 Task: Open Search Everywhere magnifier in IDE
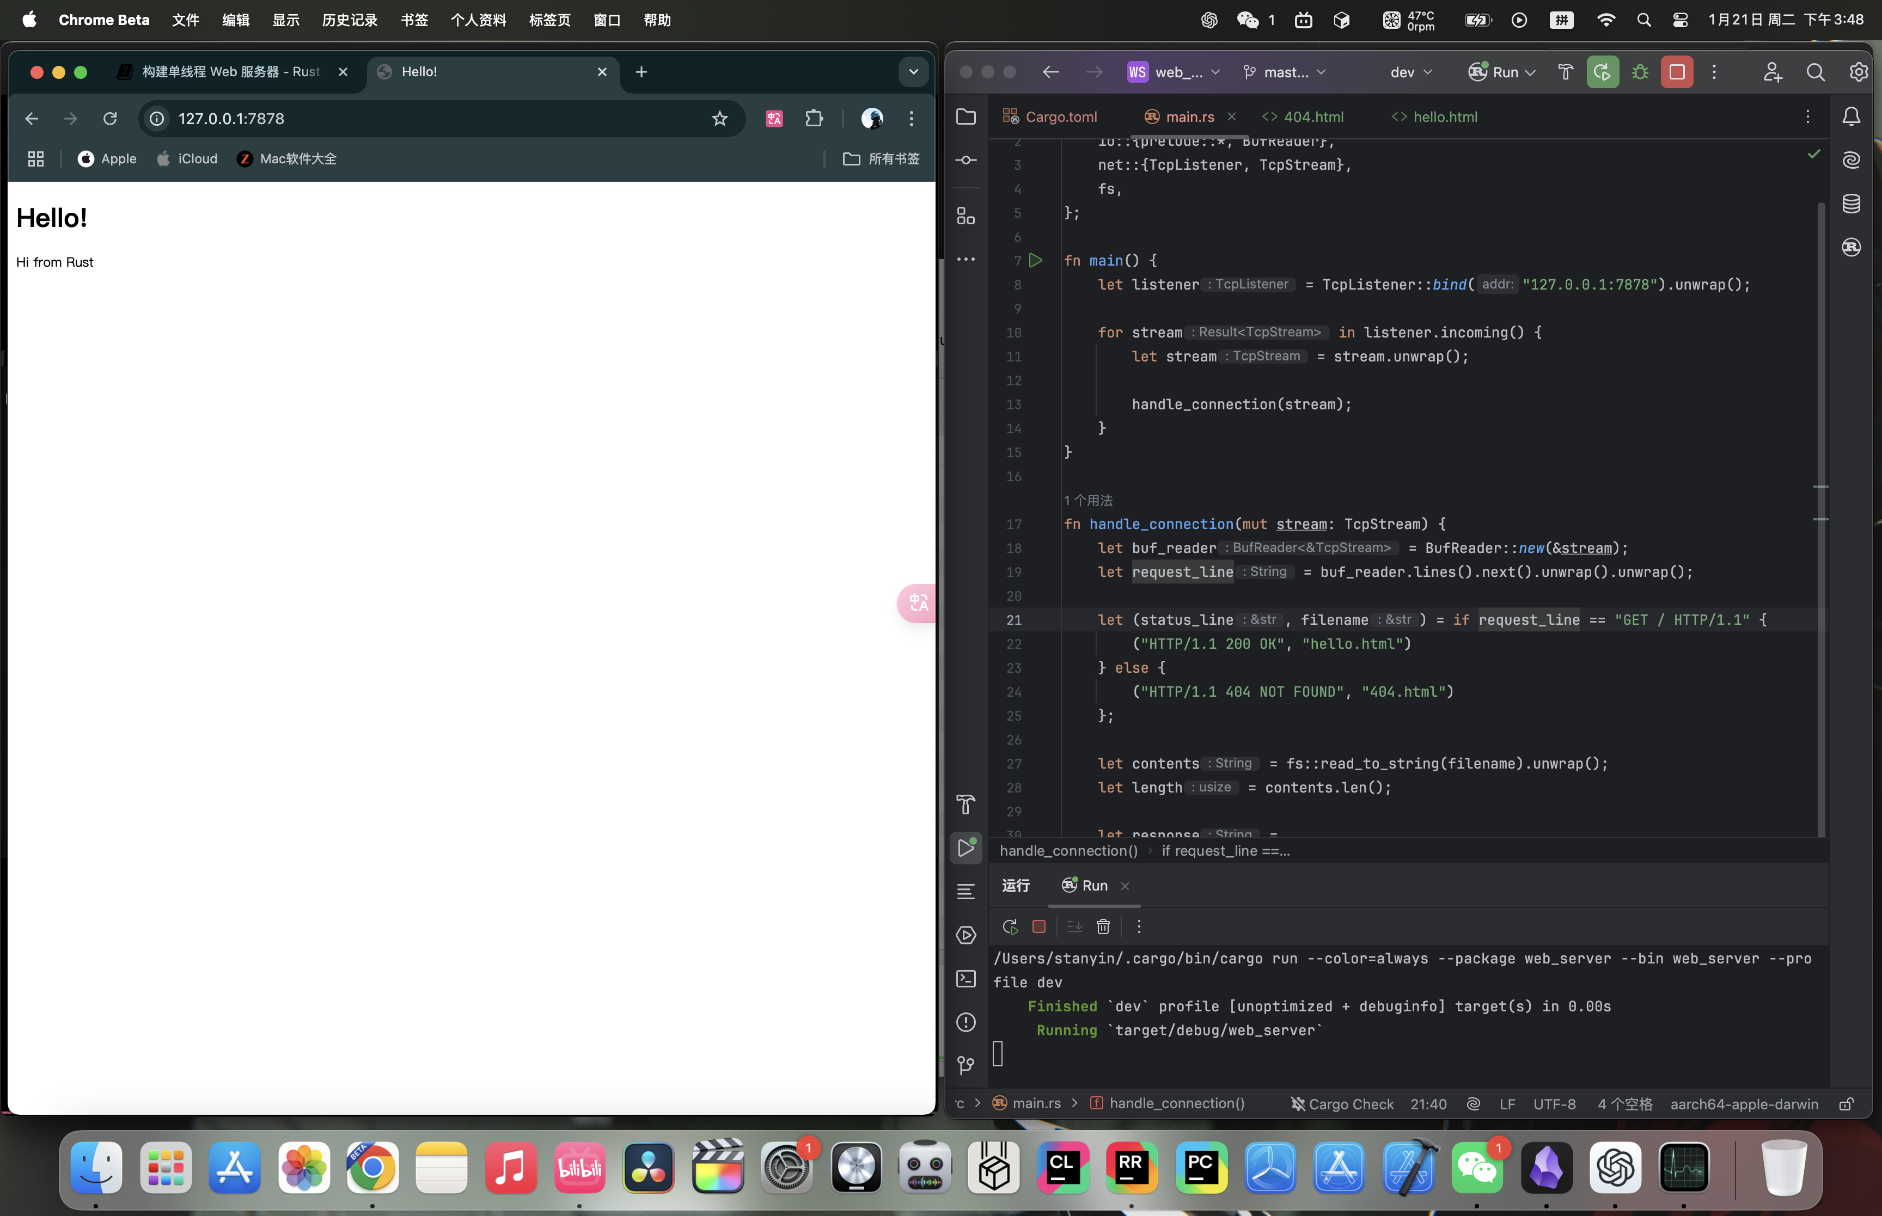tap(1816, 72)
